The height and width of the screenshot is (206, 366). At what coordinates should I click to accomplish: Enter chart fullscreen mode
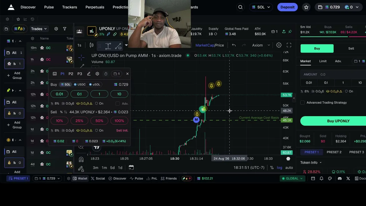tap(289, 45)
